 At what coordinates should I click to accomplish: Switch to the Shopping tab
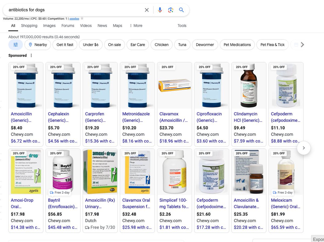click(29, 25)
